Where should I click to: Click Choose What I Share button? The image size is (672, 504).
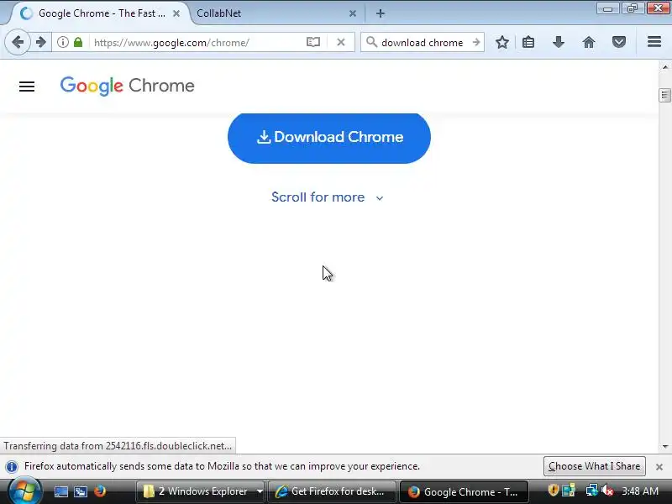tap(594, 466)
